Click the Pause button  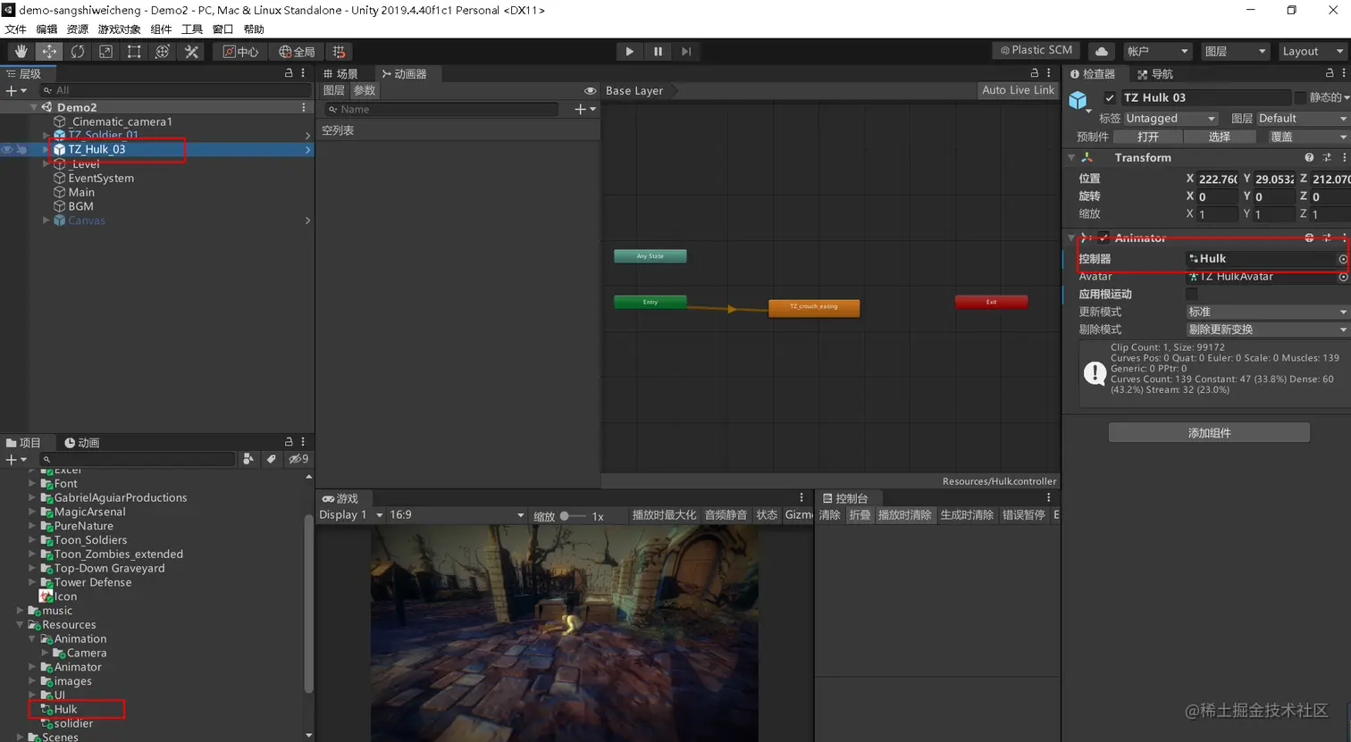[x=658, y=52]
